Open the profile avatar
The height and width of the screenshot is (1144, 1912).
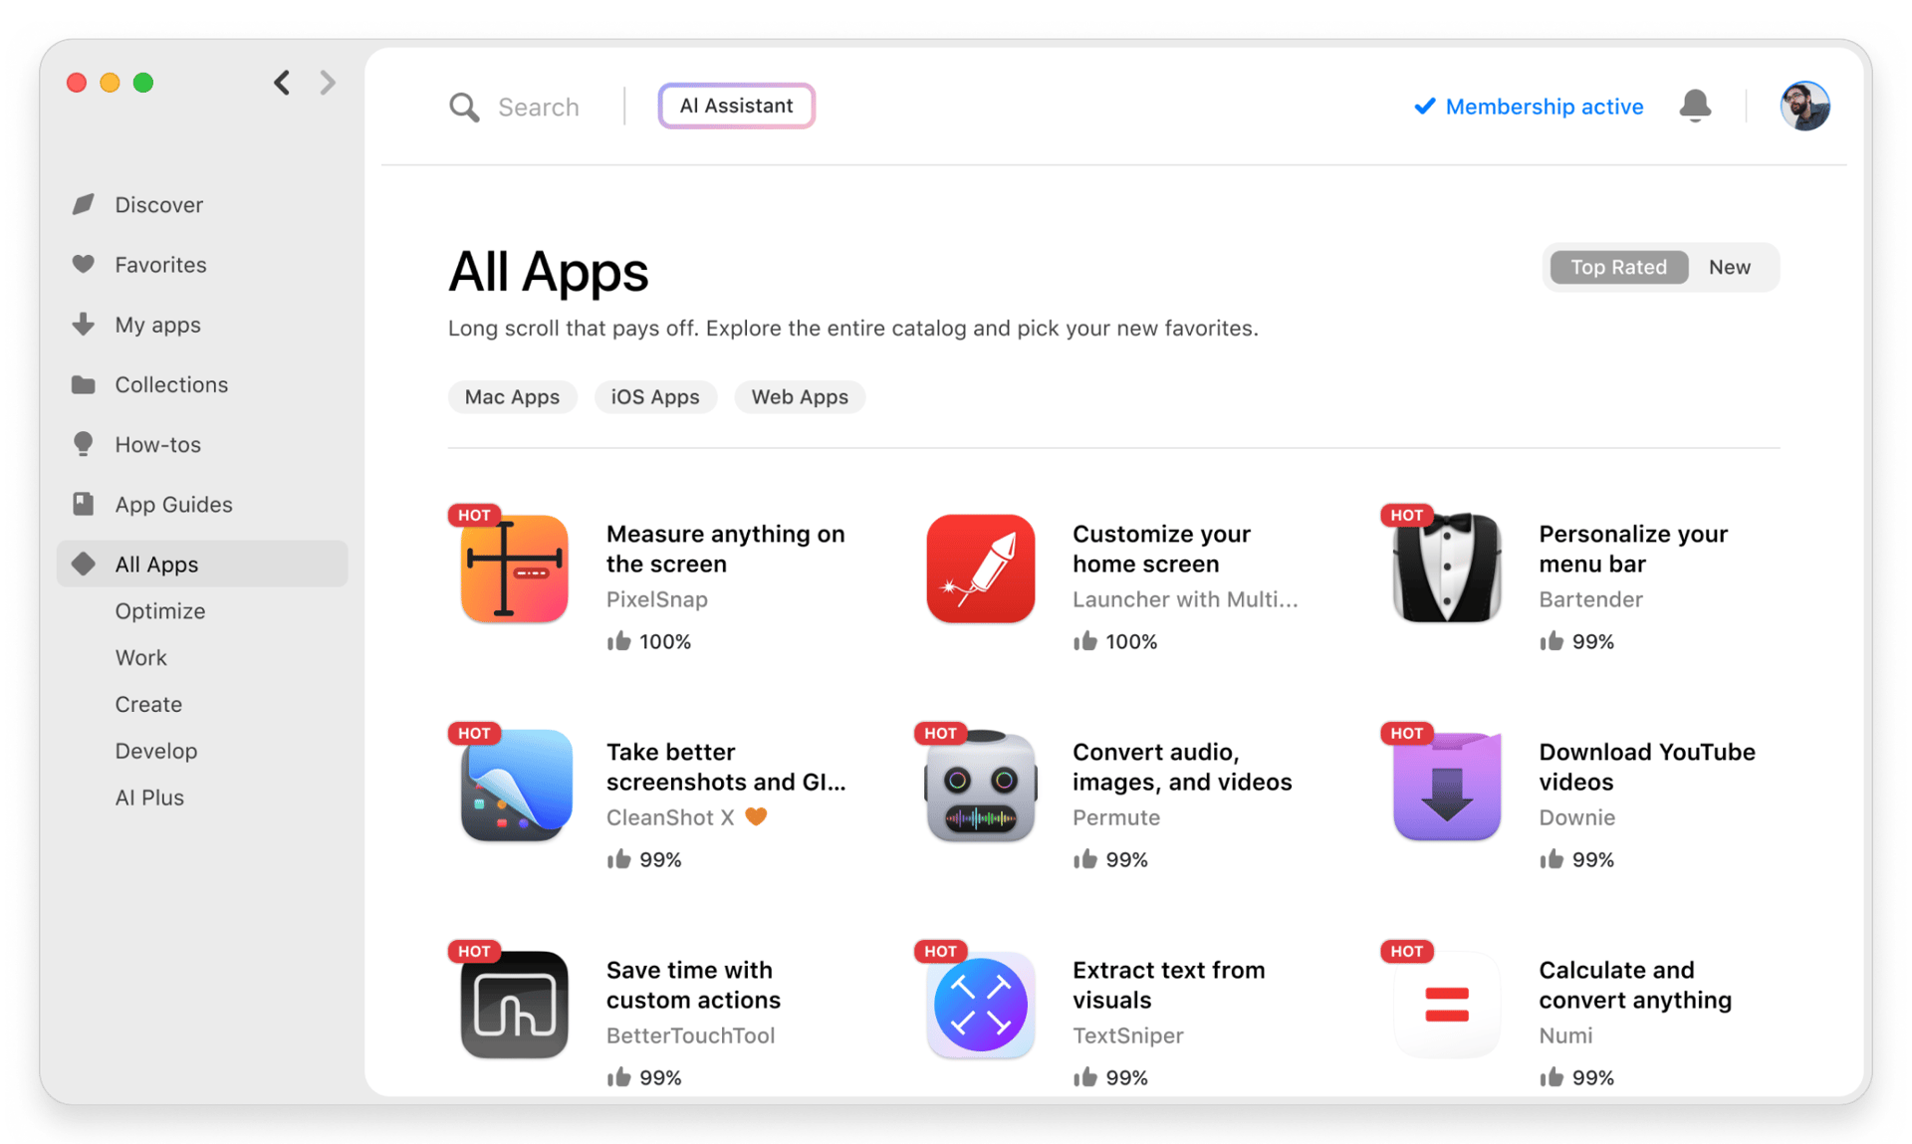click(1805, 106)
